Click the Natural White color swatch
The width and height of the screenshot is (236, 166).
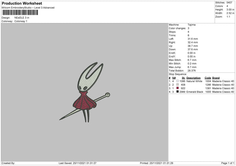(177, 81)
